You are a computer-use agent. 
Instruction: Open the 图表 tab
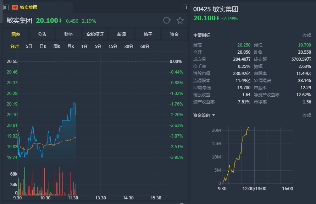coord(16,34)
